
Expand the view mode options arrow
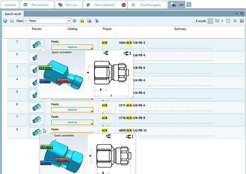pos(222,21)
